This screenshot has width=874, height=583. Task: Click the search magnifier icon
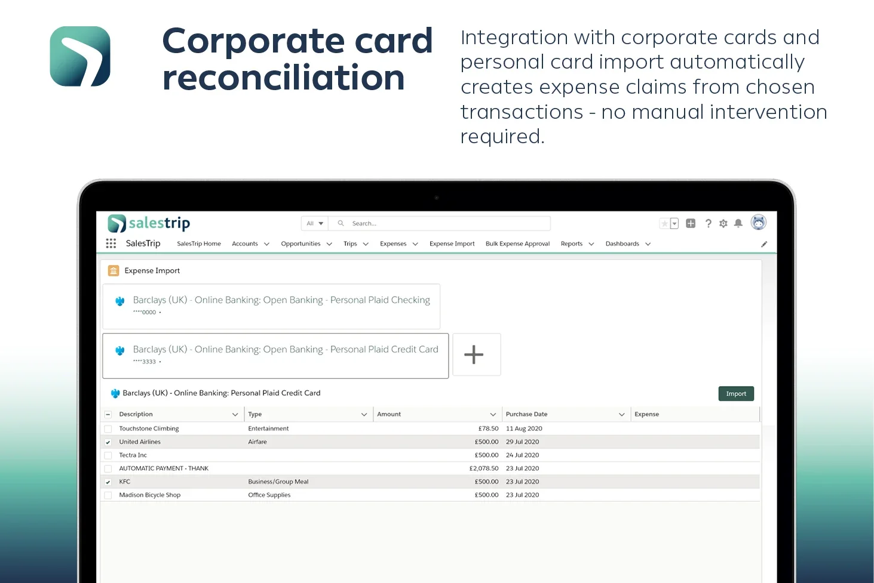[x=341, y=223]
